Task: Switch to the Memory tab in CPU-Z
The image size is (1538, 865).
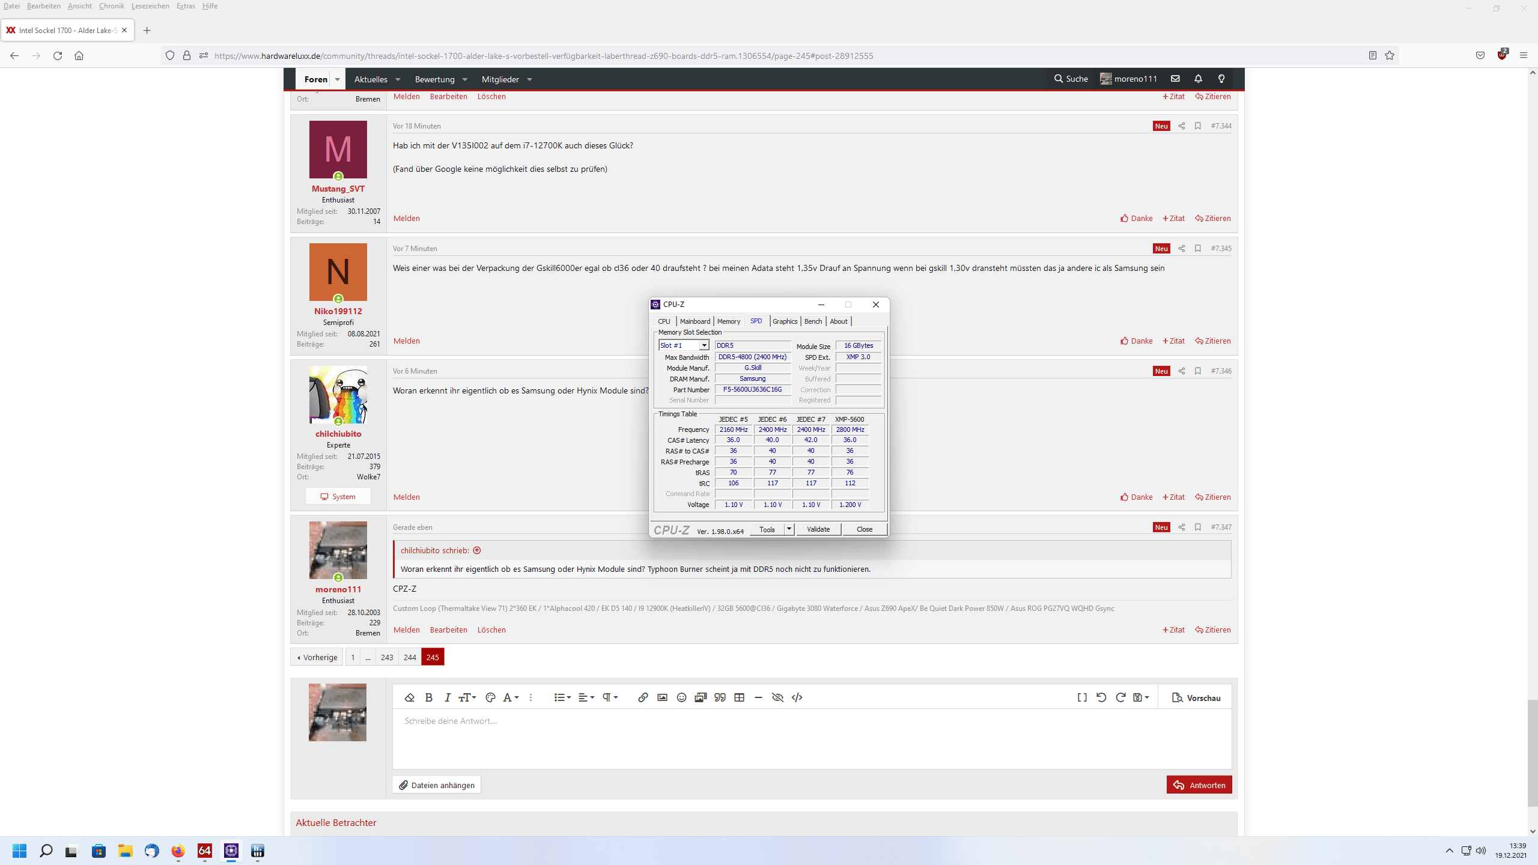Action: [x=728, y=321]
